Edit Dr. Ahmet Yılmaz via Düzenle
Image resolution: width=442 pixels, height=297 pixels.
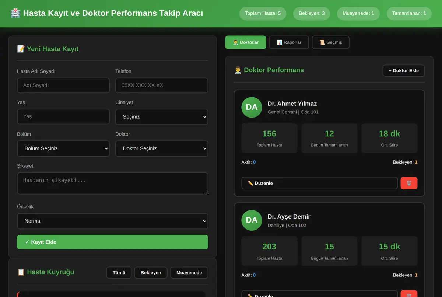(319, 183)
